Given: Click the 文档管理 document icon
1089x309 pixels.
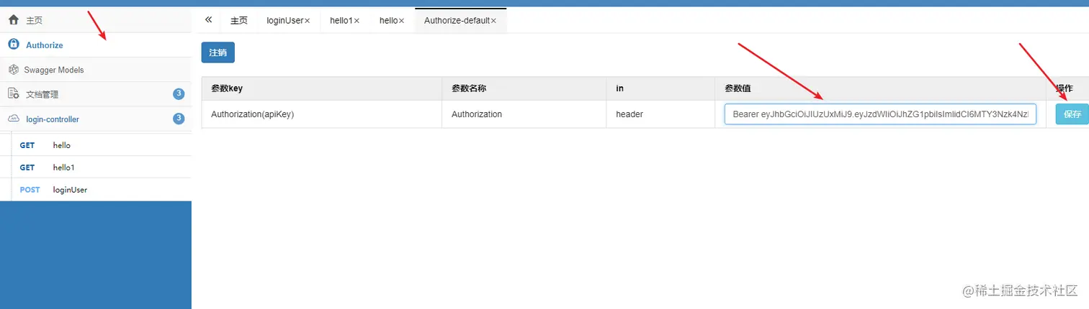Looking at the screenshot, I should click(x=13, y=93).
